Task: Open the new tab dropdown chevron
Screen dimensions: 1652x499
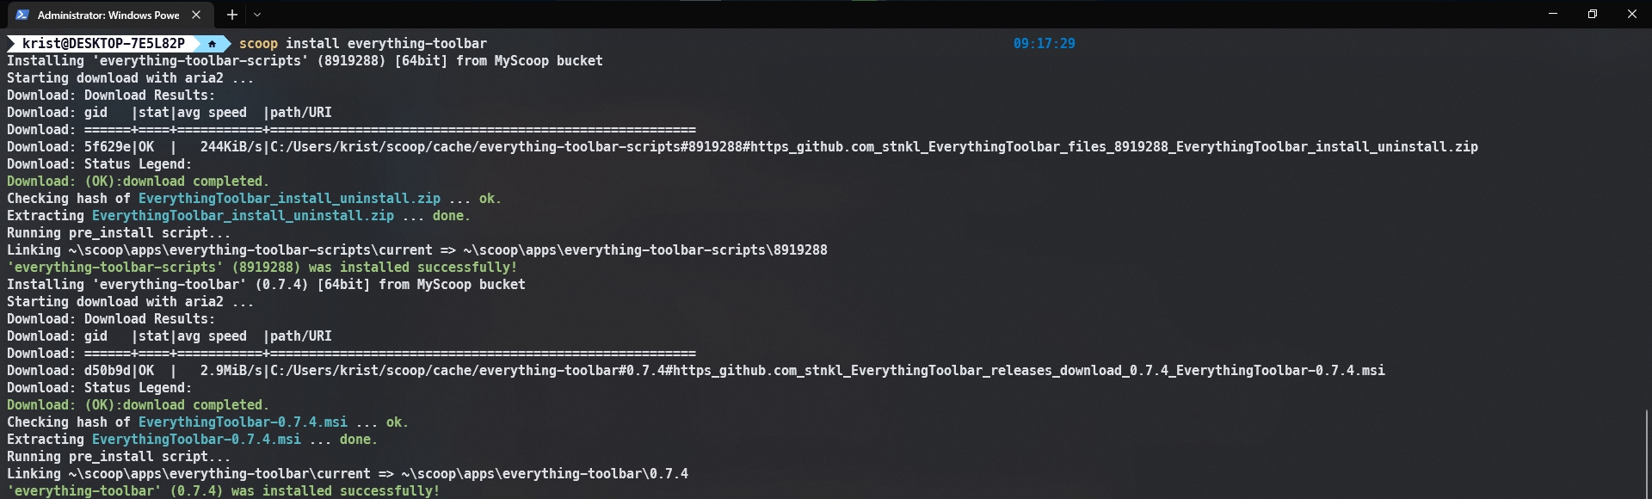Action: [x=257, y=15]
